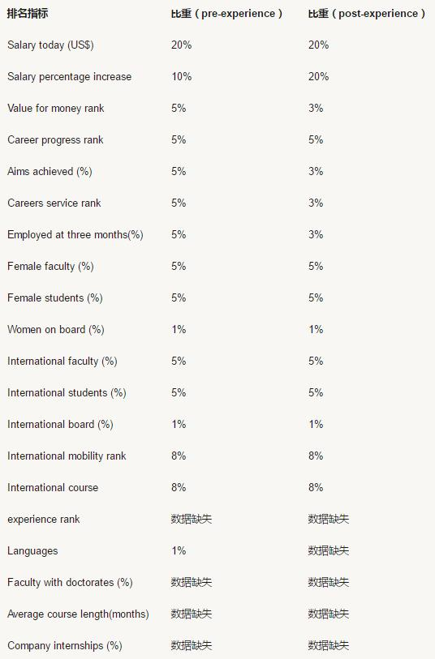This screenshot has width=435, height=659.
Task: Select the Career progress rank label
Action: coord(55,140)
